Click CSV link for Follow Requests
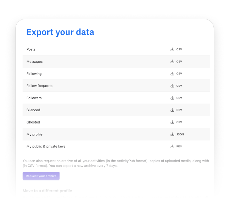Image resolution: width=229 pixels, height=198 pixels. (x=179, y=86)
